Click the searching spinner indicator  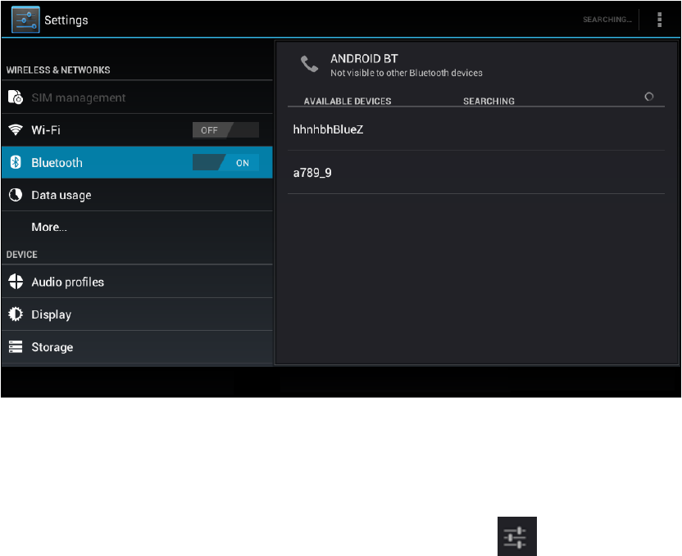[648, 97]
